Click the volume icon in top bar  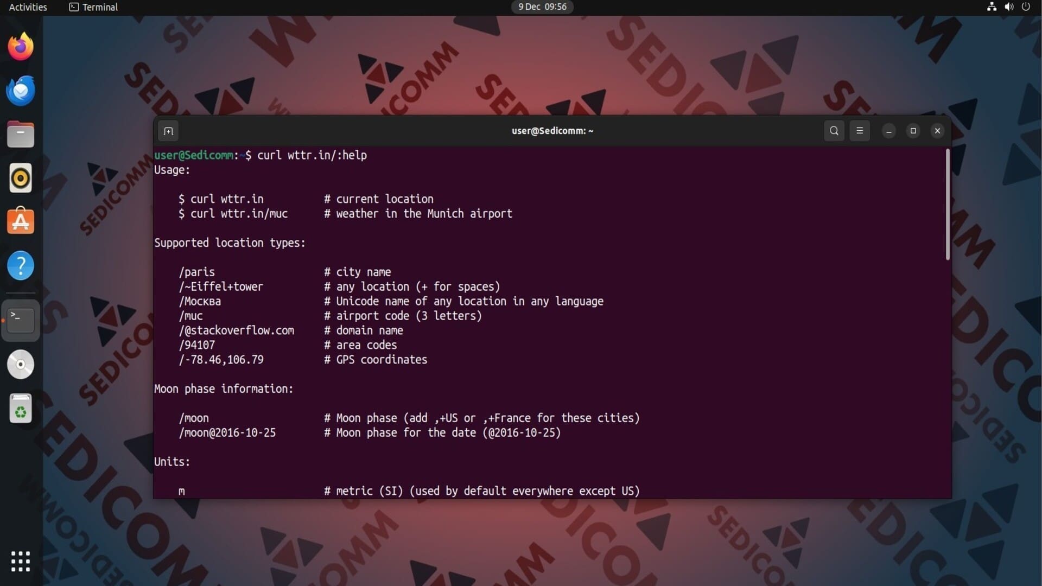[1009, 7]
